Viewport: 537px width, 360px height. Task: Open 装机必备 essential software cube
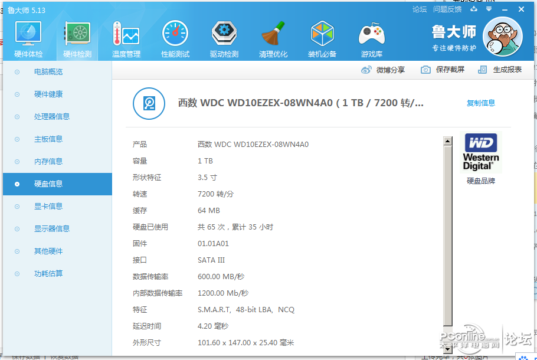pos(322,39)
